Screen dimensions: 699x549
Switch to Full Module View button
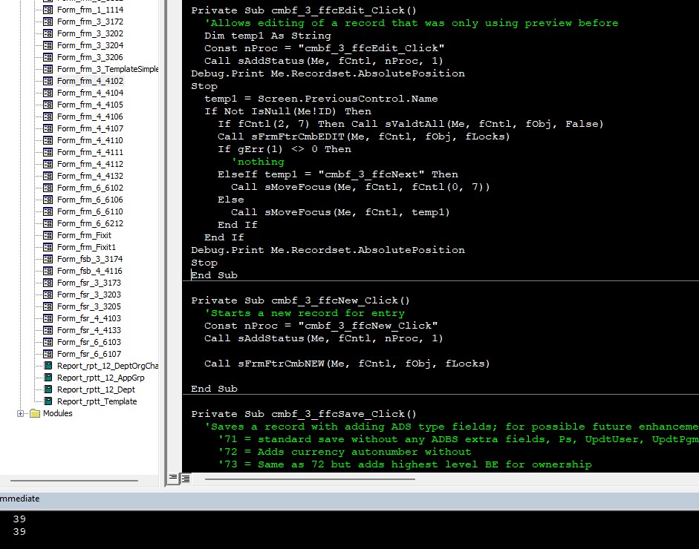[x=186, y=479]
